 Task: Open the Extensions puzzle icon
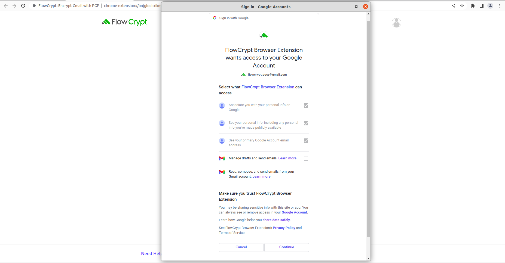473,6
